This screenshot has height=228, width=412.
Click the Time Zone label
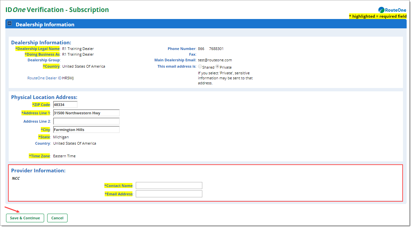[x=39, y=156]
